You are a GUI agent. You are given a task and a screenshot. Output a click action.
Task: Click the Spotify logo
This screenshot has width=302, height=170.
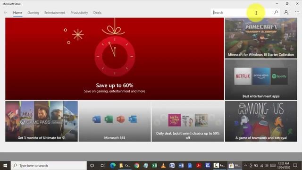279,76
